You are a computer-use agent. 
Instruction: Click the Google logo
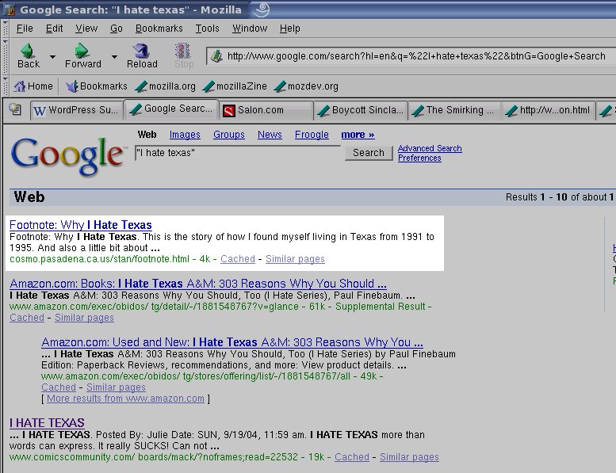pyautogui.click(x=68, y=155)
